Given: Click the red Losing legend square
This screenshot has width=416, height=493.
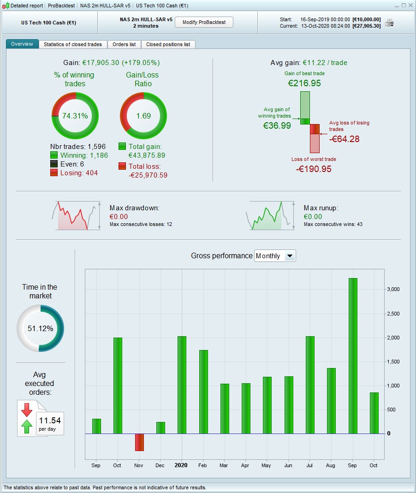Looking at the screenshot, I should pyautogui.click(x=54, y=172).
